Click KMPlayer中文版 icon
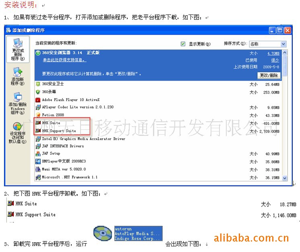300x252 pixels. click(x=38, y=161)
